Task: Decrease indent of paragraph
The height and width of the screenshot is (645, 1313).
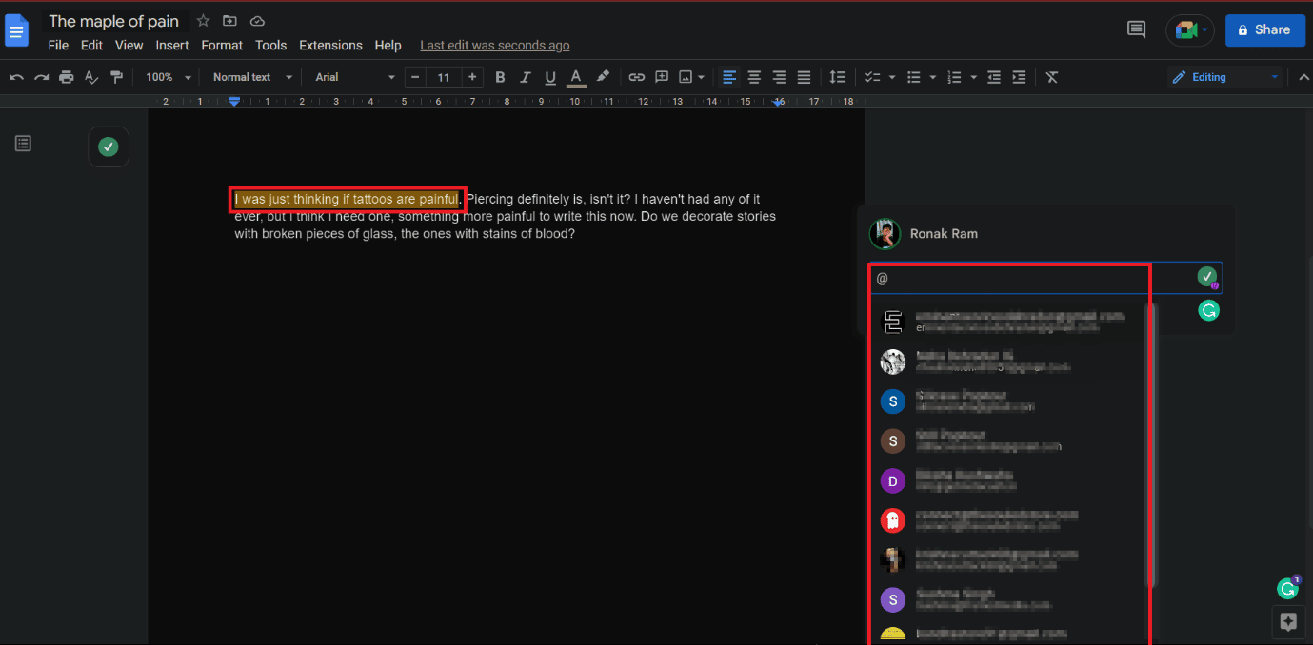Action: click(x=994, y=77)
